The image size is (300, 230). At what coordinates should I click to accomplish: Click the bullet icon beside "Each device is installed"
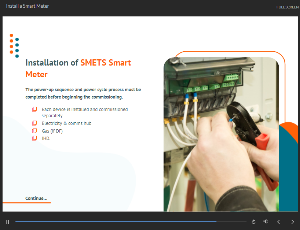click(34, 109)
